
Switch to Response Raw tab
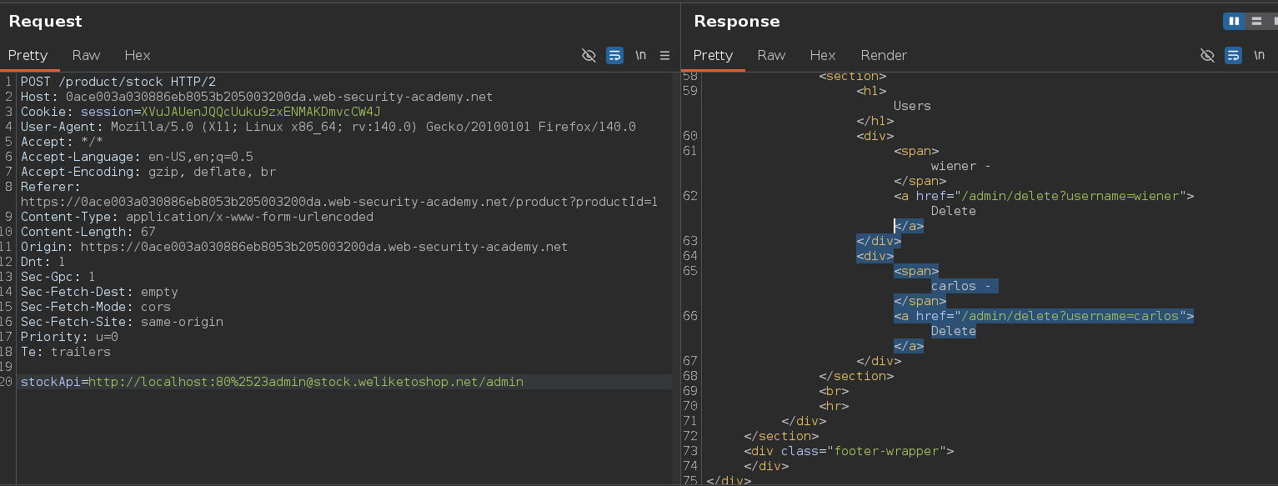coord(771,55)
